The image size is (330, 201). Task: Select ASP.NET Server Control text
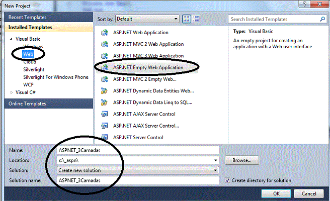[x=138, y=137]
